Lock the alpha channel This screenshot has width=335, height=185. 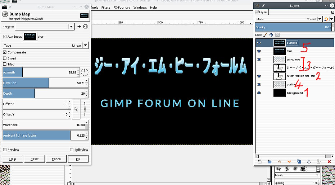tap(277, 35)
